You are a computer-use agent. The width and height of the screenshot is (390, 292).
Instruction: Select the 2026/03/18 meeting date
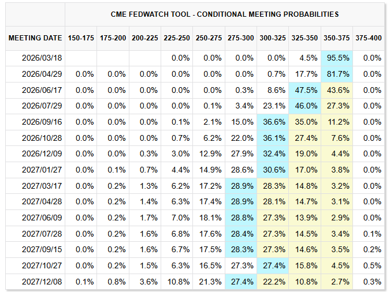[x=42, y=58]
